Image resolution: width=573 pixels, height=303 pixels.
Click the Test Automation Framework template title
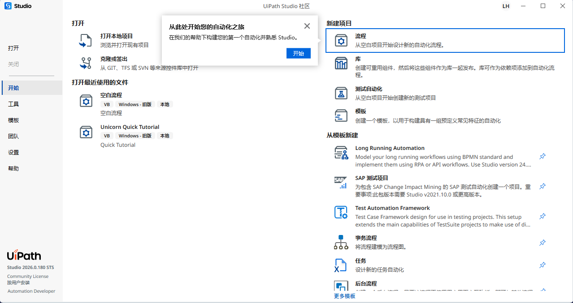coord(392,208)
